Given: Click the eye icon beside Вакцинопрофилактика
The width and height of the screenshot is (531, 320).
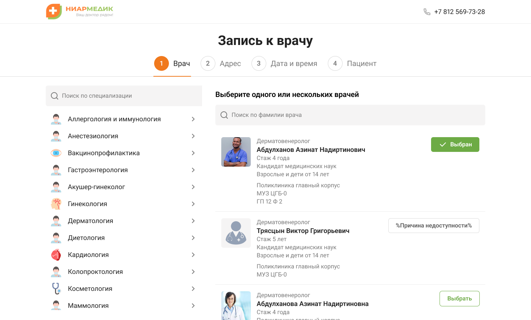Looking at the screenshot, I should 56,153.
